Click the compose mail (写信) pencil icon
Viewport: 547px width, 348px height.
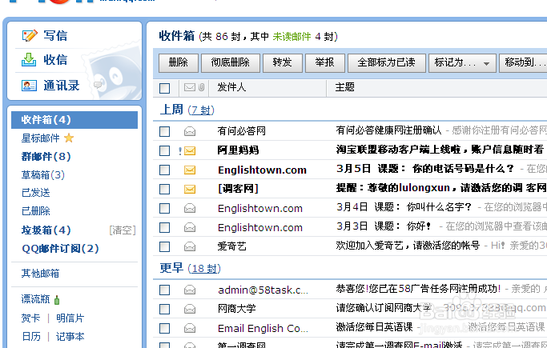point(30,35)
